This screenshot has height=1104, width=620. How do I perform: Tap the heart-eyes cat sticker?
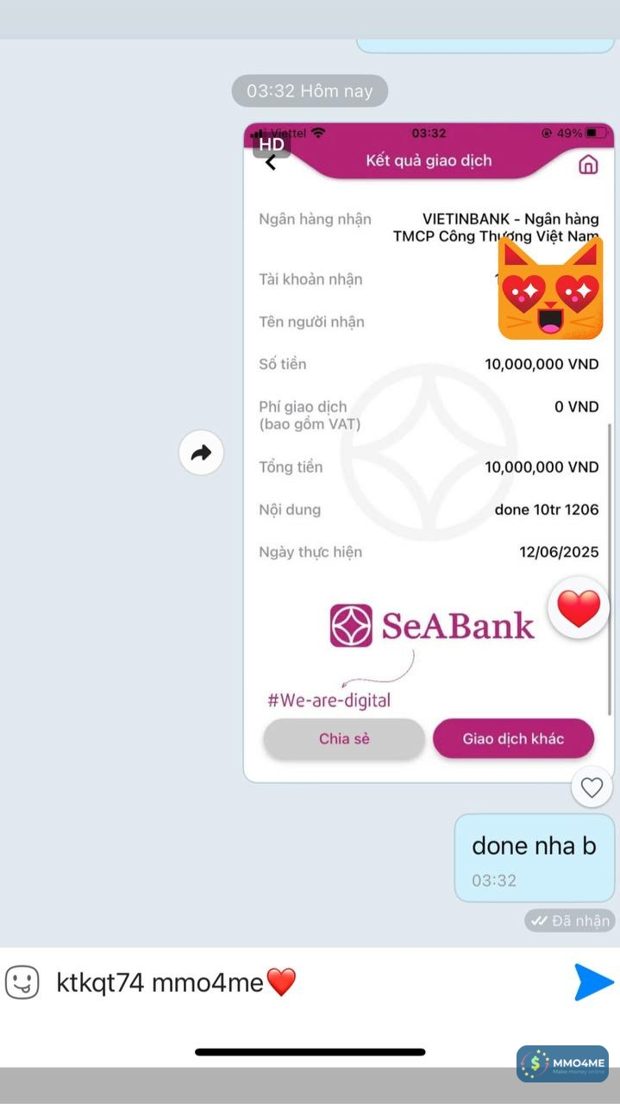(x=550, y=289)
